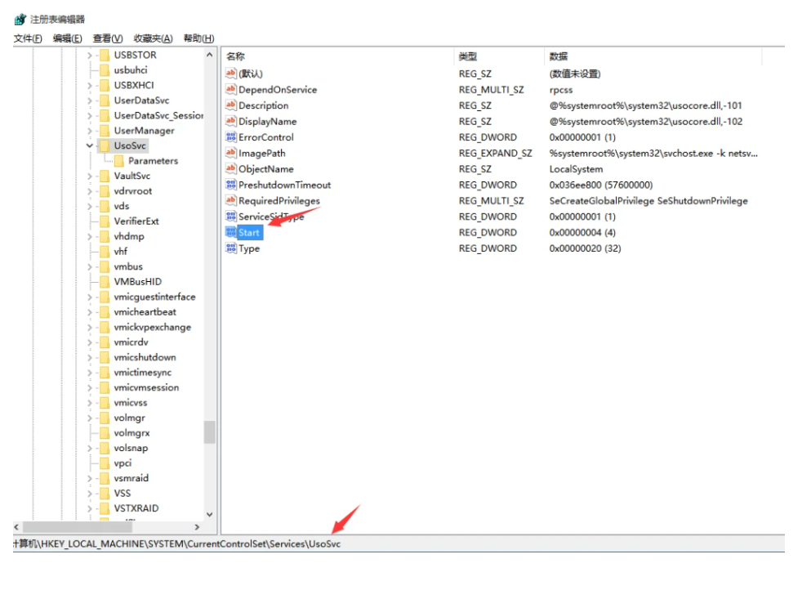Expand the vmbus tree node
Viewport: 811px width, 590px height.
click(x=90, y=266)
